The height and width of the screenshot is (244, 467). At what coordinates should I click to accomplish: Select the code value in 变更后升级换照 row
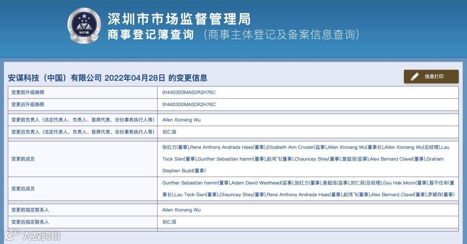pyautogui.click(x=189, y=105)
